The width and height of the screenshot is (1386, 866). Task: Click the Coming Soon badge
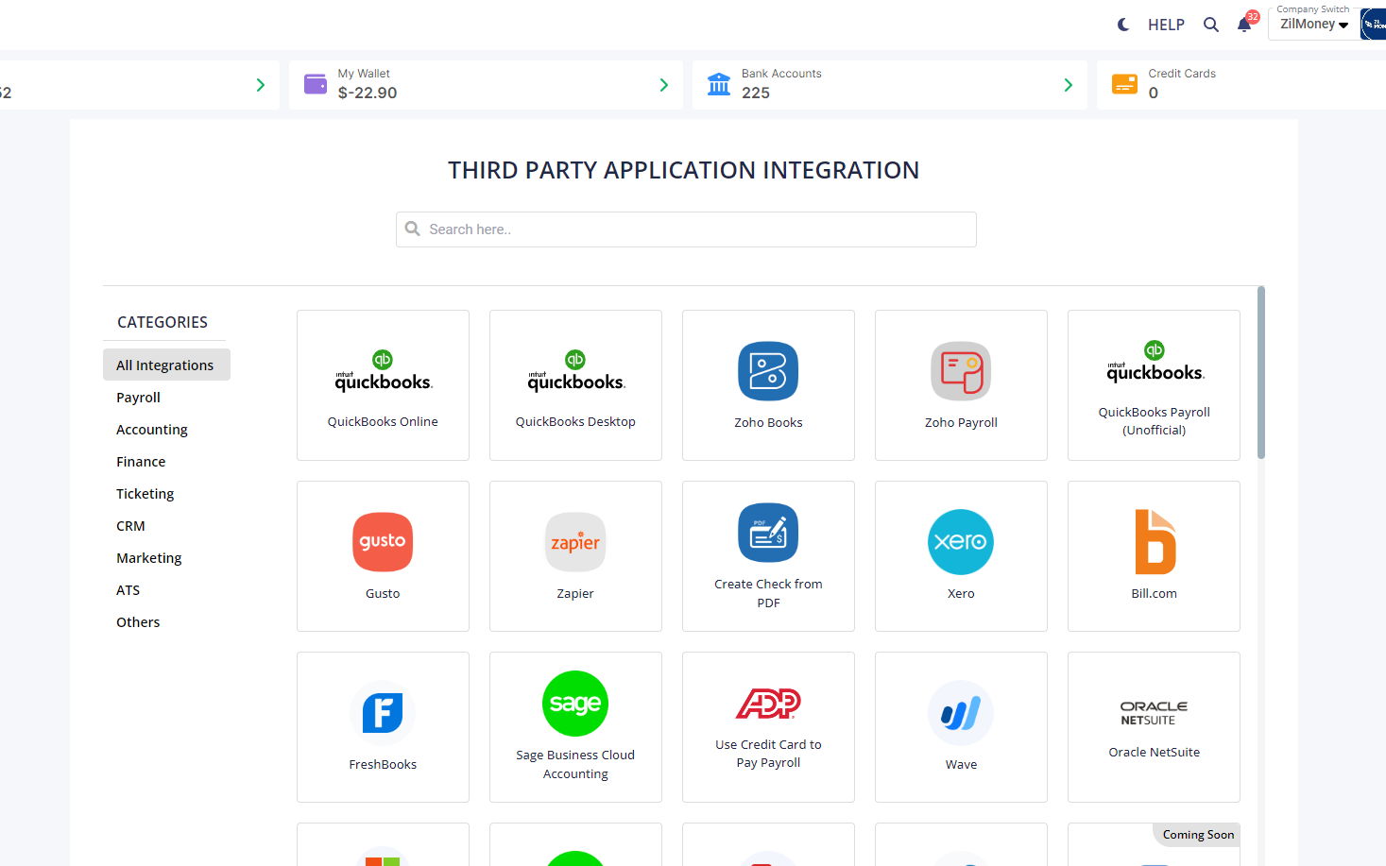[1198, 835]
